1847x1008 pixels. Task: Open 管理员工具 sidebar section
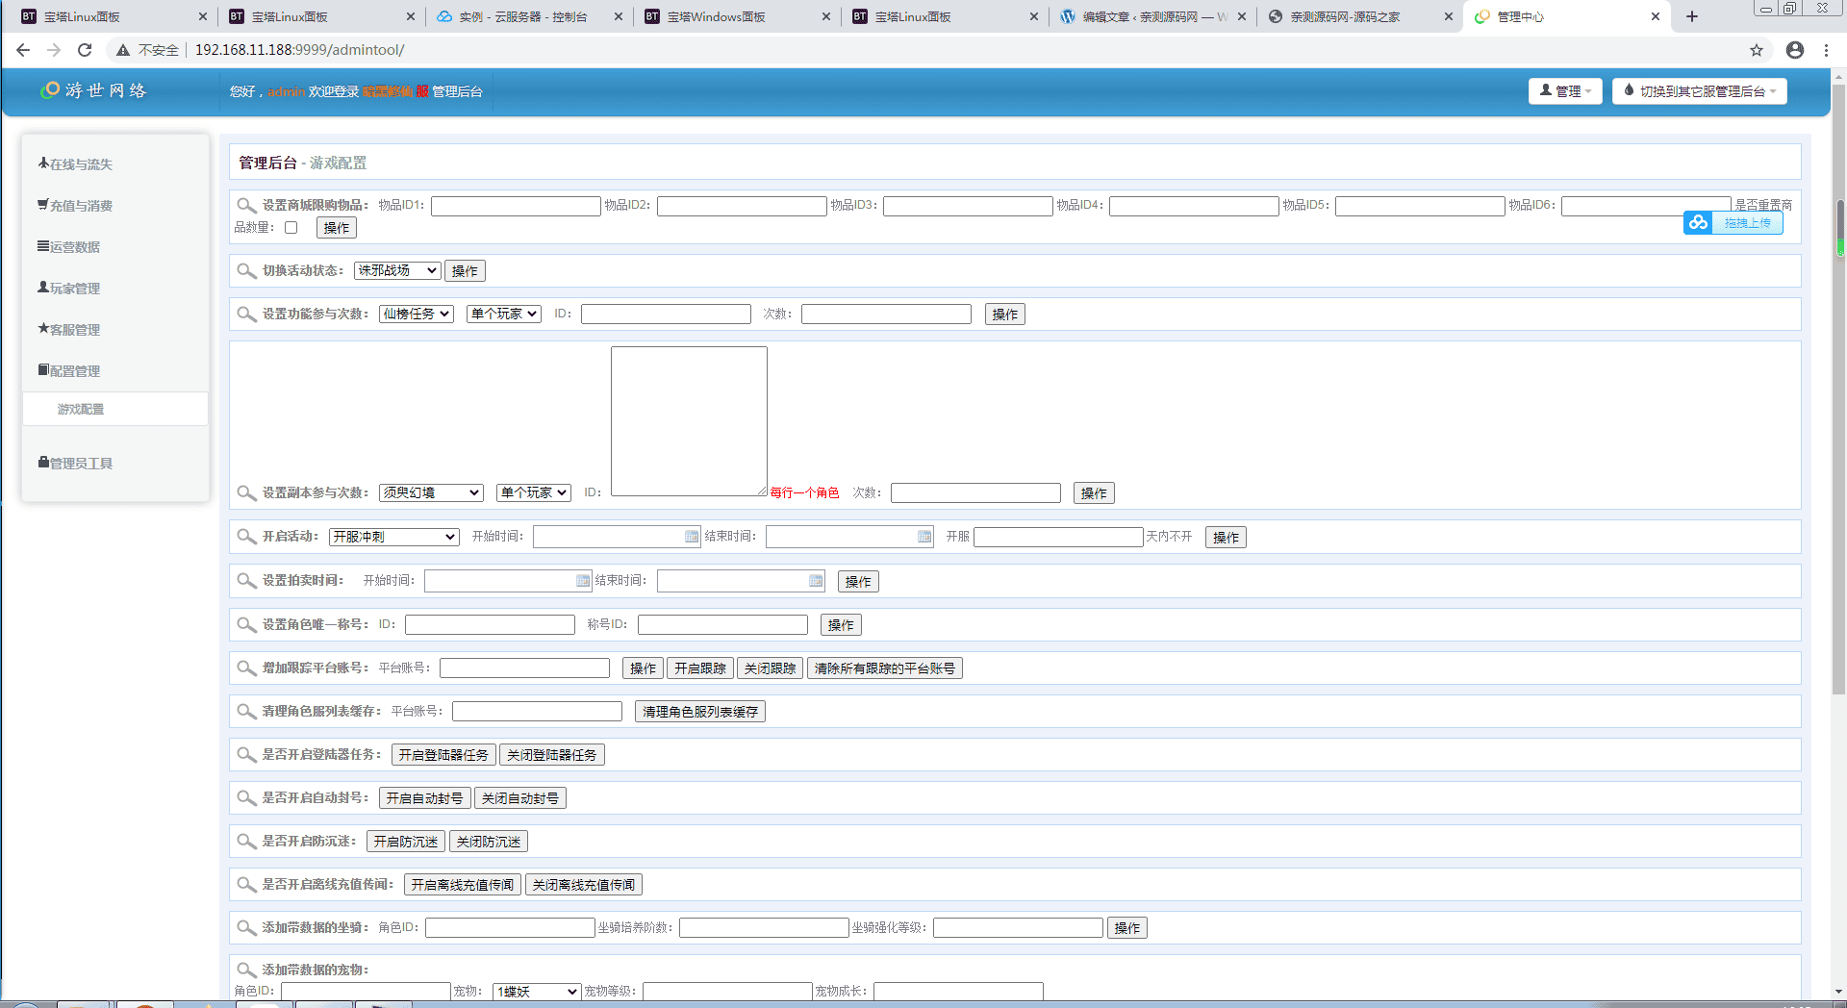(x=75, y=464)
